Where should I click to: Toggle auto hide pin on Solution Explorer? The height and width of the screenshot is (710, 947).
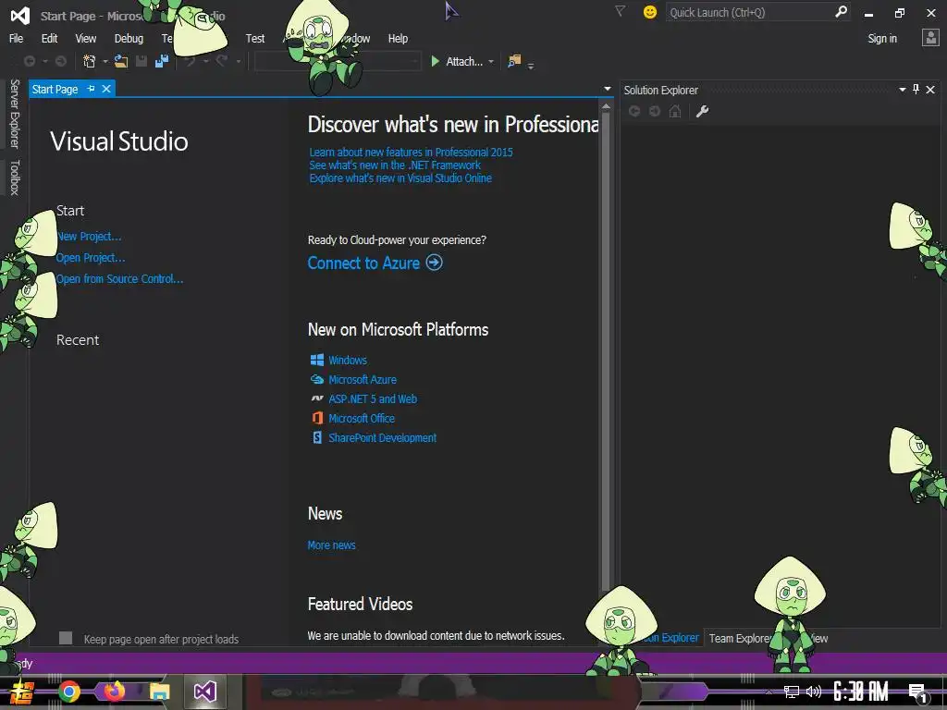pyautogui.click(x=916, y=90)
